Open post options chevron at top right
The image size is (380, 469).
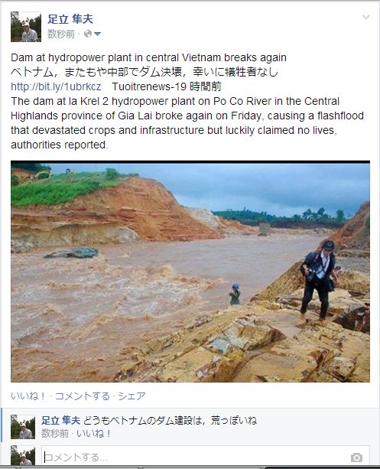click(366, 17)
